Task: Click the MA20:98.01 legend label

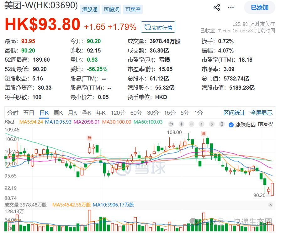Action: [87, 122]
